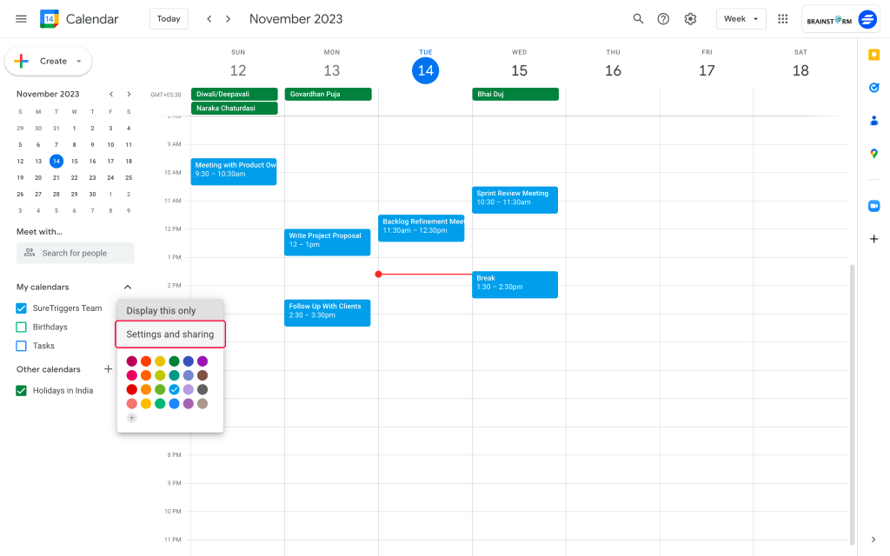Image resolution: width=890 pixels, height=556 pixels.
Task: Open the Google apps grid
Action: [x=780, y=18]
